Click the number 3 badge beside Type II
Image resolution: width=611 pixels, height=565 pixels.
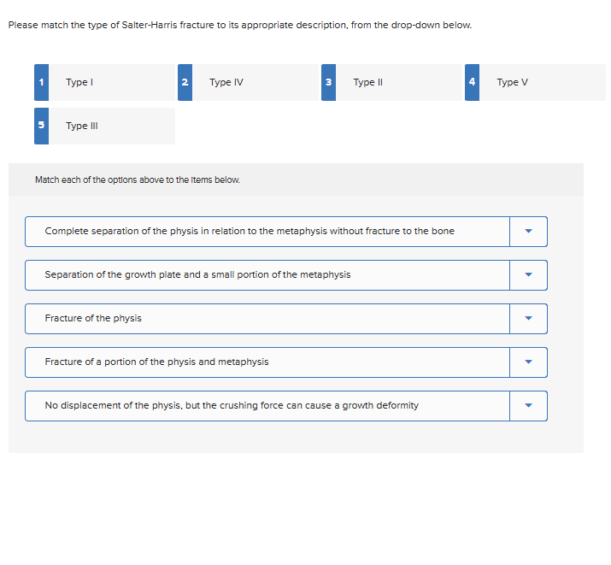point(328,82)
